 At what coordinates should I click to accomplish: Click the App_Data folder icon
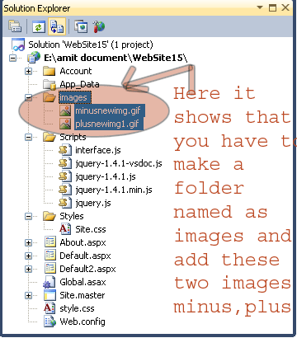(x=49, y=84)
